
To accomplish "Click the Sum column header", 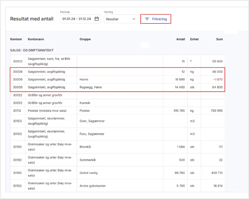I will (219, 39).
